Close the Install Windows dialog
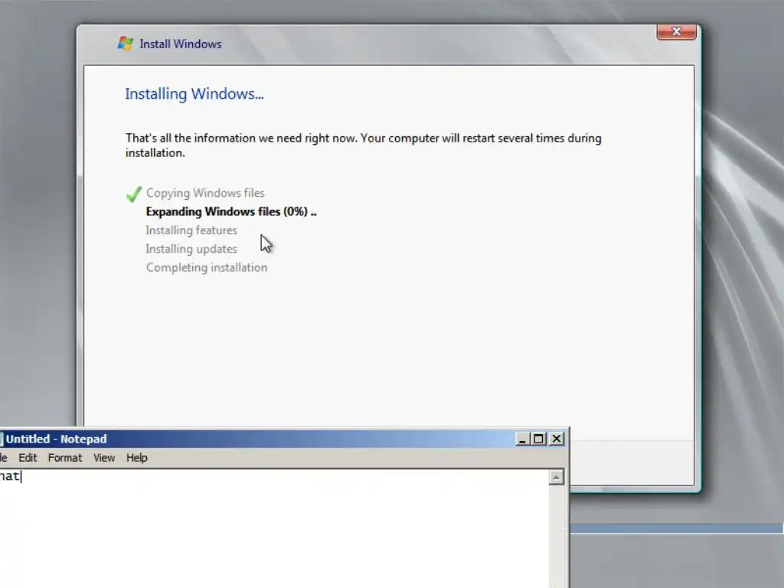Screen dimensions: 784x588 point(676,32)
